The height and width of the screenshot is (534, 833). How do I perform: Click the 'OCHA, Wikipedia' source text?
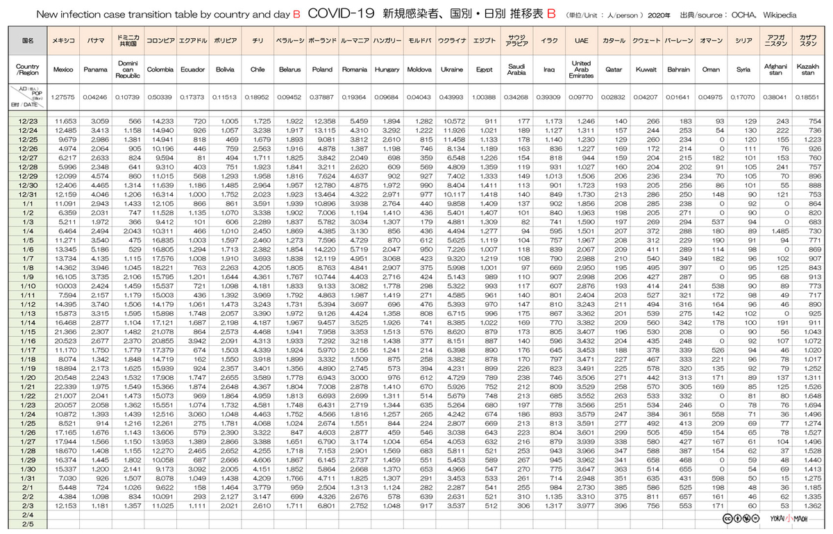click(x=763, y=15)
